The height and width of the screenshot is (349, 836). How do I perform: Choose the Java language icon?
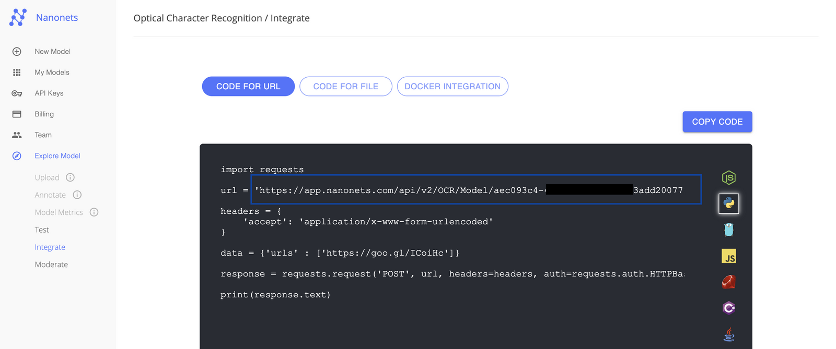[x=728, y=334]
